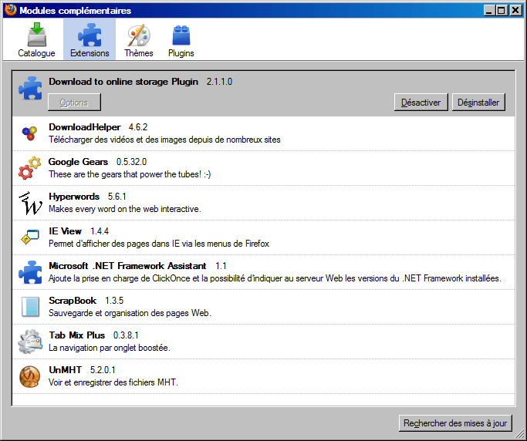Click the IE View window icon

pos(30,237)
